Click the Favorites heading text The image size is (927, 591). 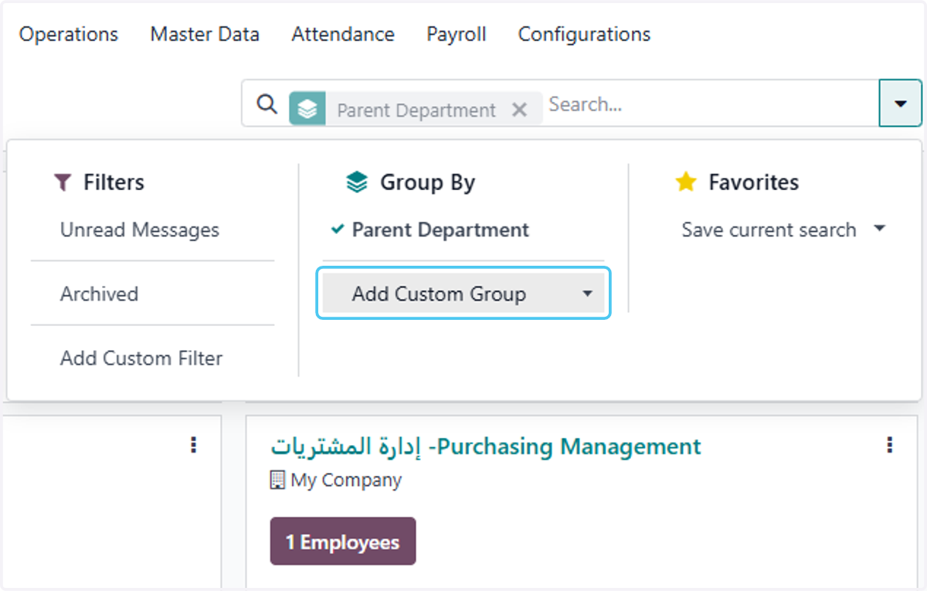[754, 183]
